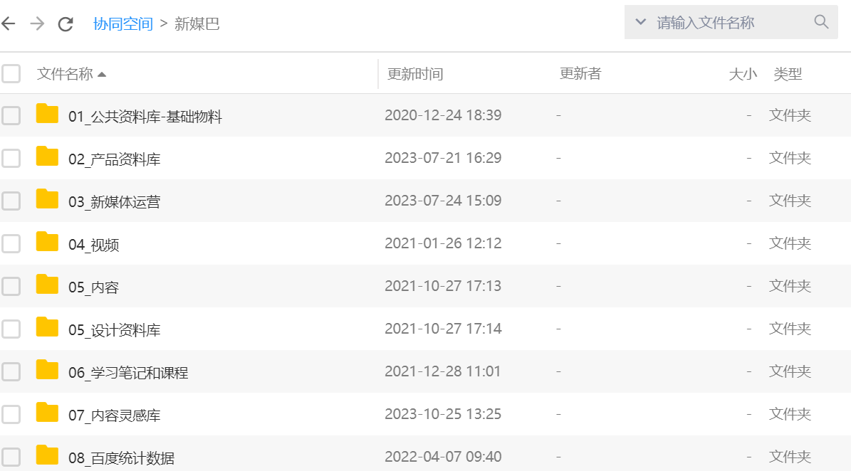Click folder icon of 01_公共资料库-基础物料
This screenshot has width=851, height=471.
[x=47, y=115]
